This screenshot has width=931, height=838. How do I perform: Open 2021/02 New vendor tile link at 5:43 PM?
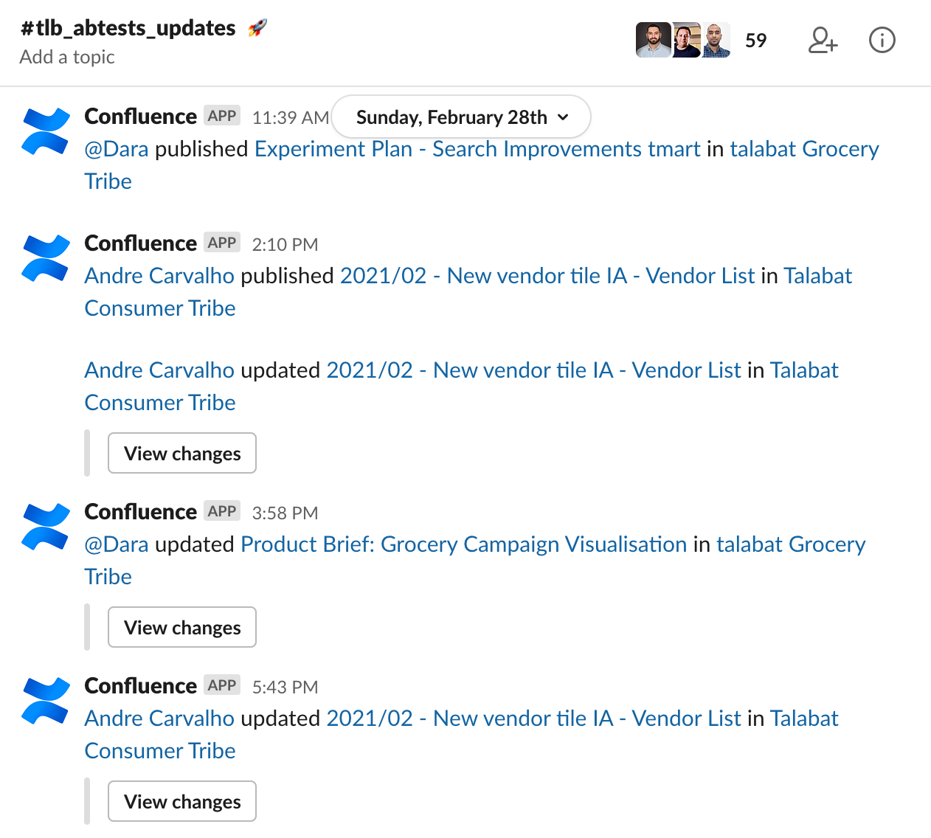tap(533, 718)
